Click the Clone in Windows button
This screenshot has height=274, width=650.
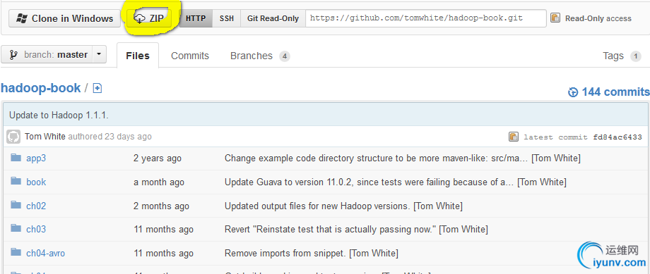[64, 18]
